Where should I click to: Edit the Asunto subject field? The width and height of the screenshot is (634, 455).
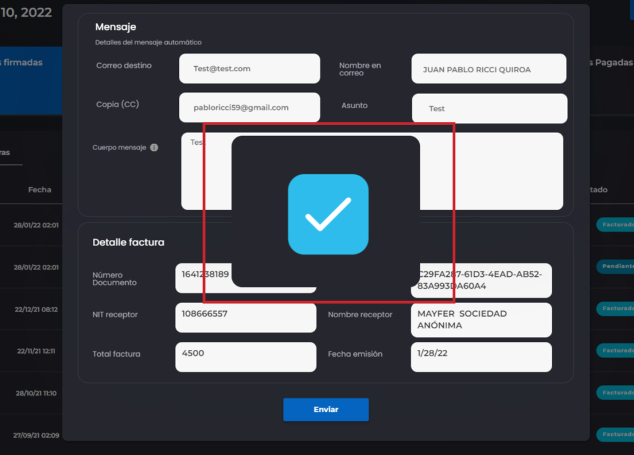tap(489, 108)
